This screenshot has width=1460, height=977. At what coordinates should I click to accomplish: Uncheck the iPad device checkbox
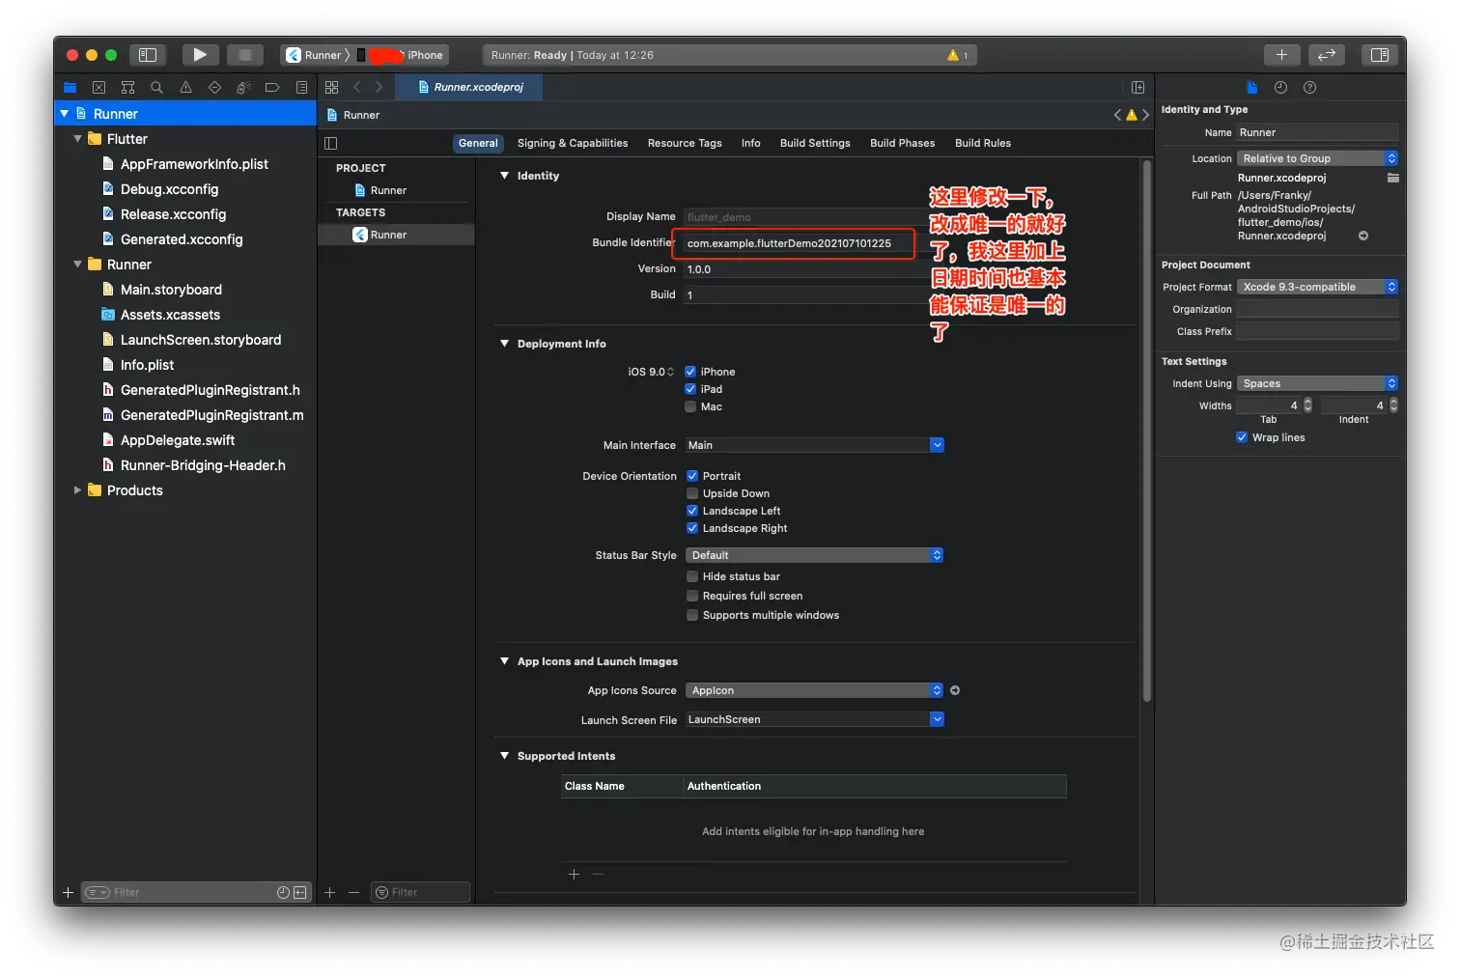690,389
